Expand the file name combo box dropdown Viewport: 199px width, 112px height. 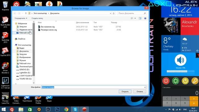(145, 87)
